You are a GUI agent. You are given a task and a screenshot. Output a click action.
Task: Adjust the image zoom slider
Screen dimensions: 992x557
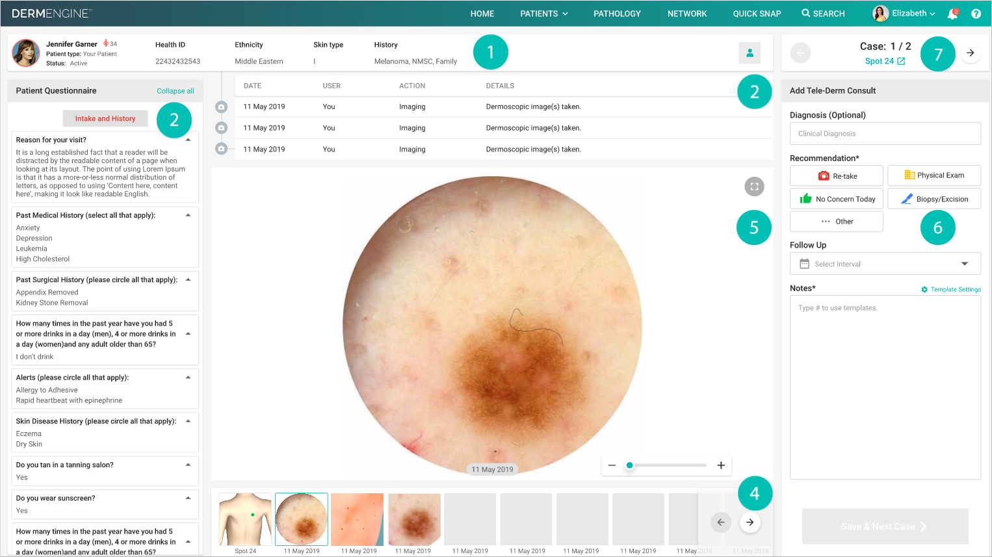click(x=629, y=465)
